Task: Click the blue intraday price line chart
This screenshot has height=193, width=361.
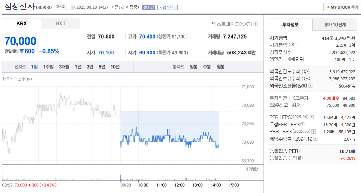Action: pos(169,138)
